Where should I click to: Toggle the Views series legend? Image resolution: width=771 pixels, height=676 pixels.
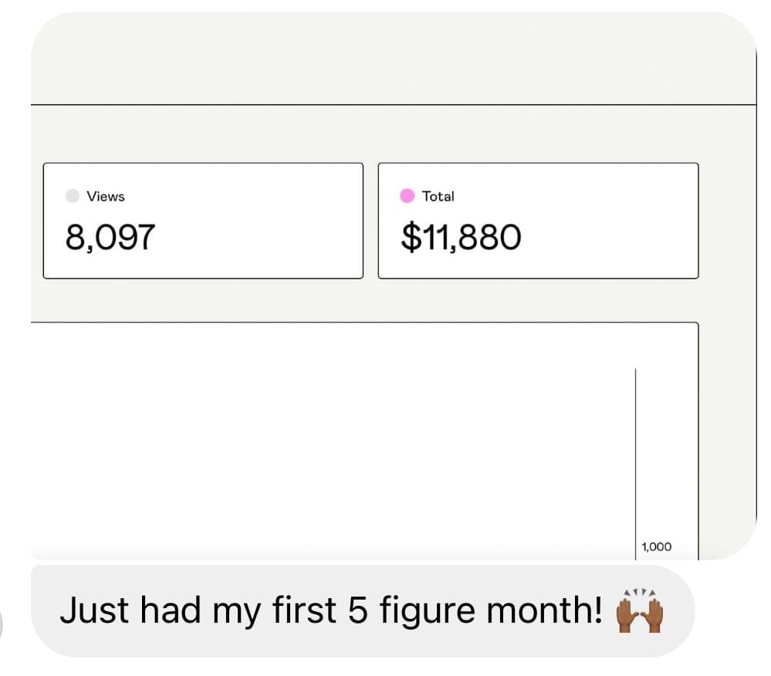pyautogui.click(x=96, y=196)
